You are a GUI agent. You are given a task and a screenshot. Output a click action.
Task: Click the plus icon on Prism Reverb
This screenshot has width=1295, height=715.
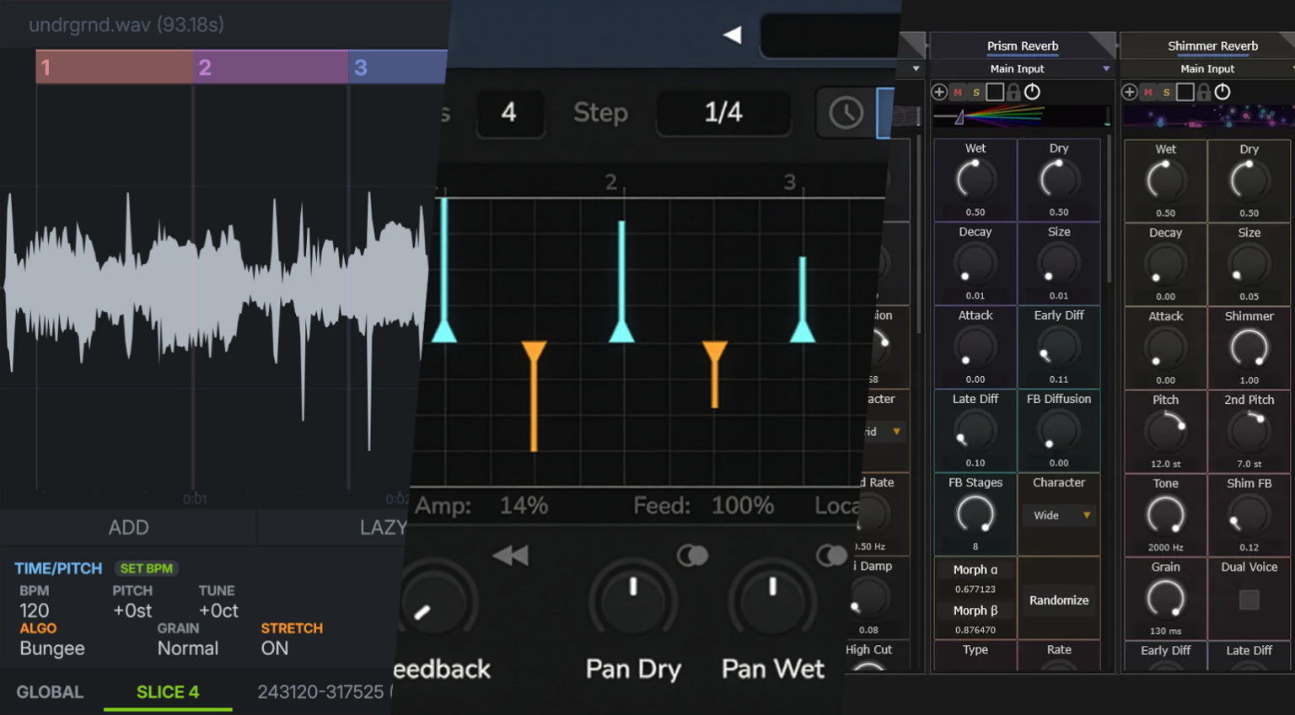point(938,92)
